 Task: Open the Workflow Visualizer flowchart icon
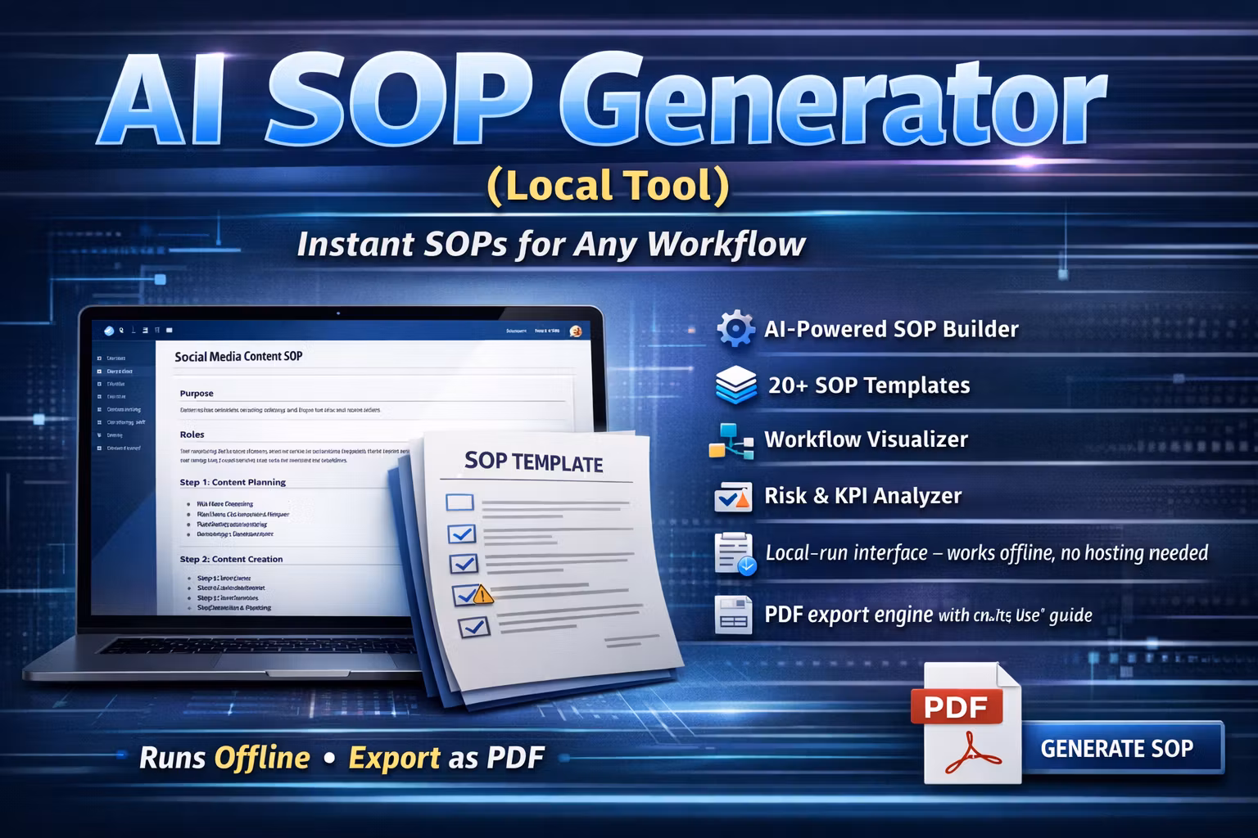[732, 439]
